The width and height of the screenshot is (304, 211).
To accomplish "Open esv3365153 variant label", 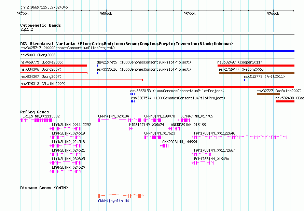I will (x=177, y=91).
